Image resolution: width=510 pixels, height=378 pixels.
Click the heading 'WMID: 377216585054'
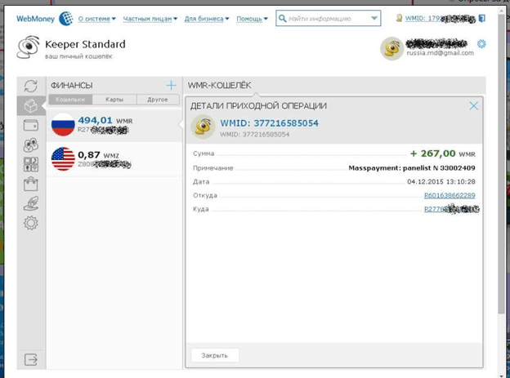pyautogui.click(x=270, y=123)
